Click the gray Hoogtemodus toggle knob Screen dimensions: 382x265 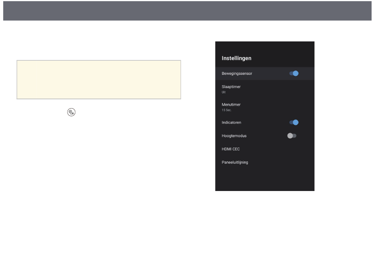290,136
